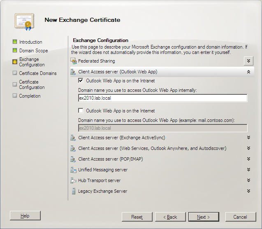Click the Exchange ActiveSync server icon

(x=73, y=138)
